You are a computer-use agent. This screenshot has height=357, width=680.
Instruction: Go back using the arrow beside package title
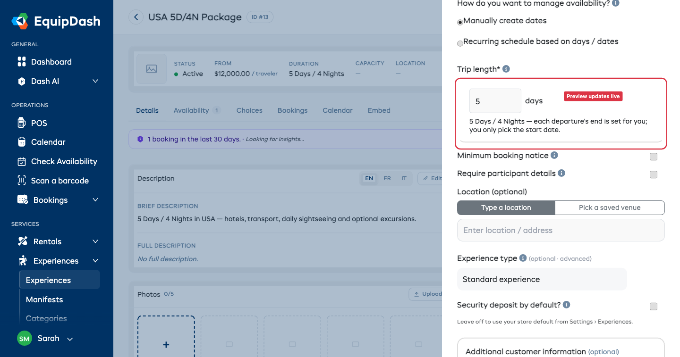click(136, 17)
